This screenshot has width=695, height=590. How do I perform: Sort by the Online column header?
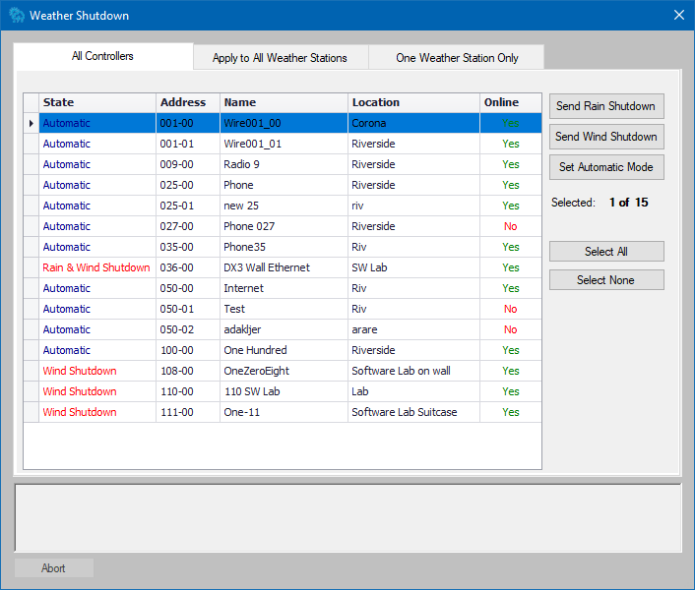[511, 102]
